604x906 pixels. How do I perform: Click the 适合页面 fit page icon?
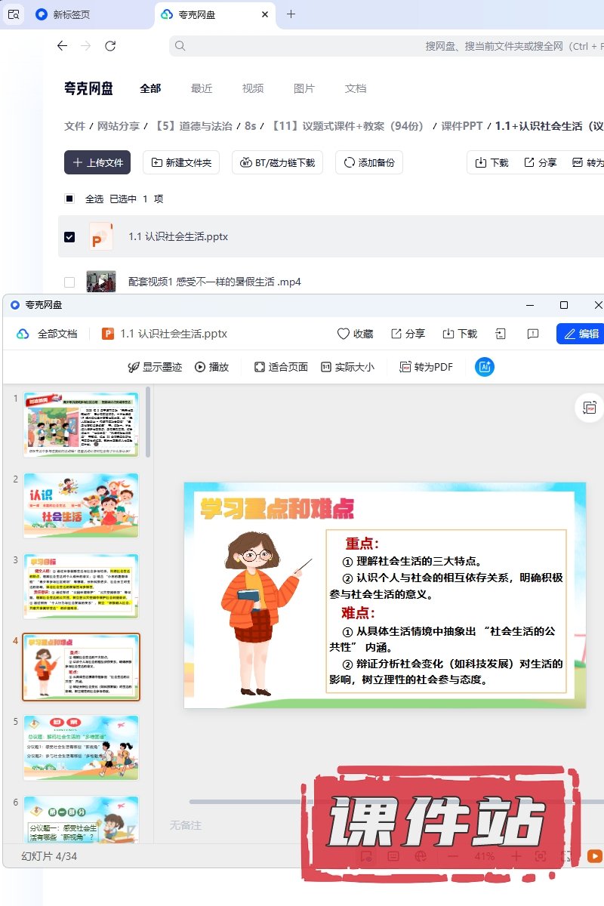coord(259,367)
